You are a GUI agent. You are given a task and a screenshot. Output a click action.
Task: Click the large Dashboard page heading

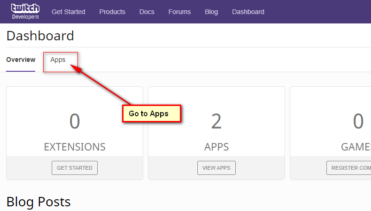pos(40,36)
